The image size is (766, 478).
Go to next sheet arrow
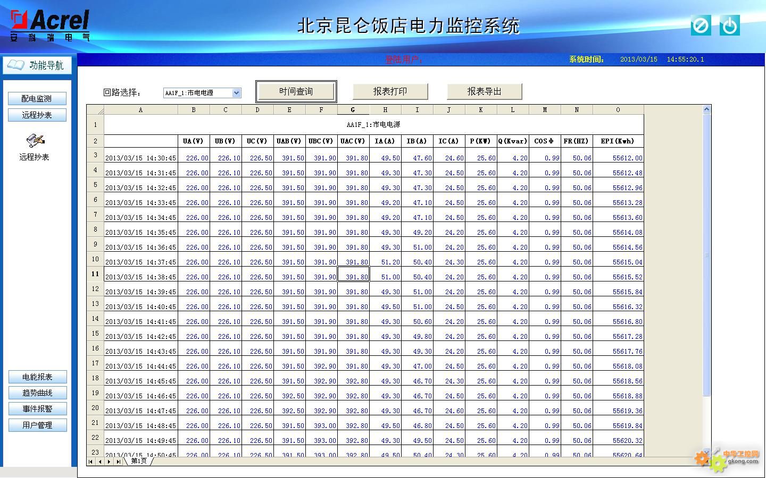click(109, 462)
